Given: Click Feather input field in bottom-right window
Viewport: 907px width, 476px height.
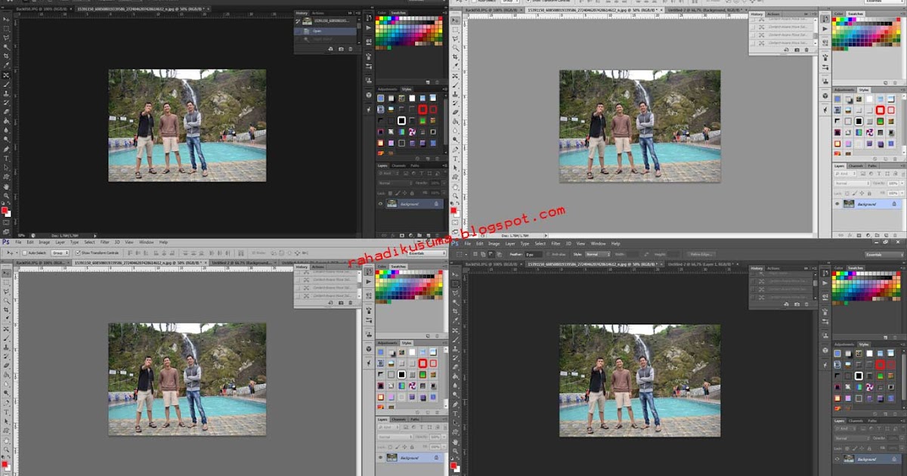Looking at the screenshot, I should pos(534,254).
